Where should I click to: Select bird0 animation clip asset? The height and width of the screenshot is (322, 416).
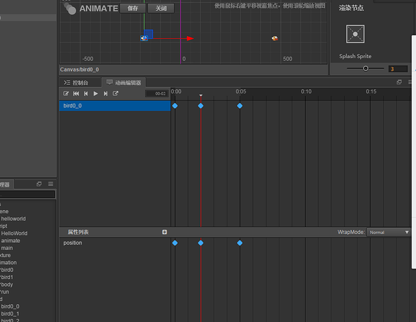tap(7, 270)
